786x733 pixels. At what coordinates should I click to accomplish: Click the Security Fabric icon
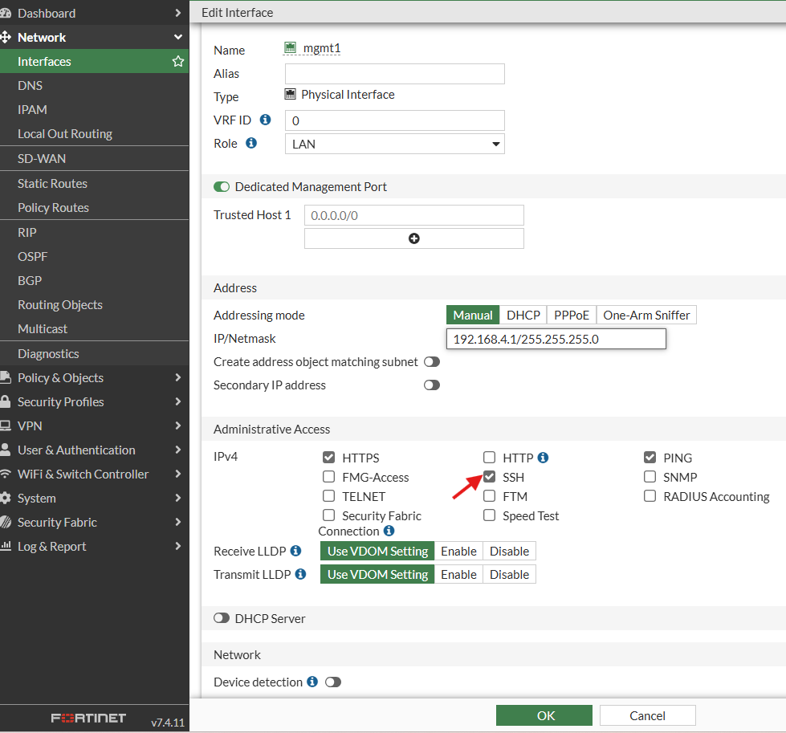pos(6,522)
